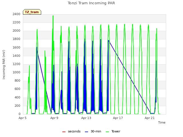Click the 1400 y-axis tick label
Image resolution: width=183 pixels, height=137 pixels.
[x=17, y=56]
